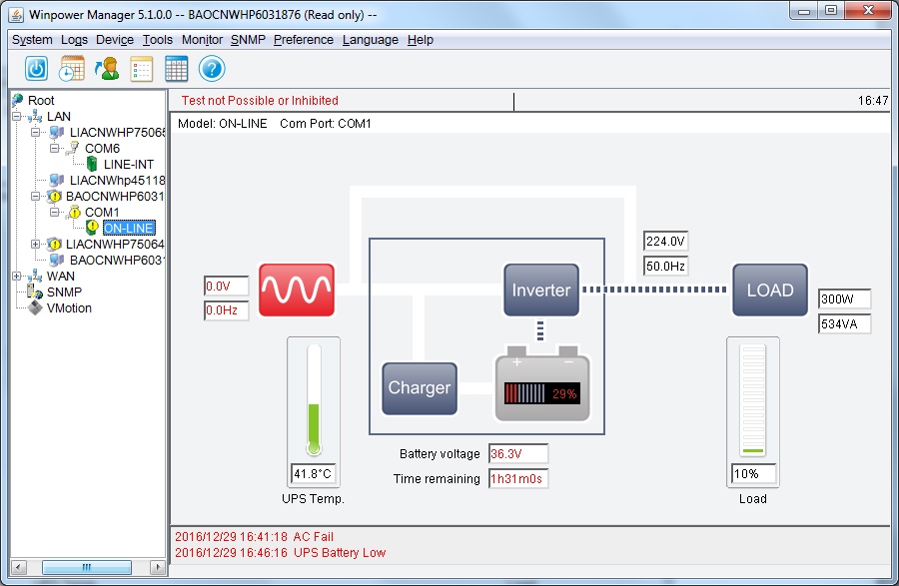Open the checklist notepad toolbar icon
899x586 pixels.
[x=141, y=69]
